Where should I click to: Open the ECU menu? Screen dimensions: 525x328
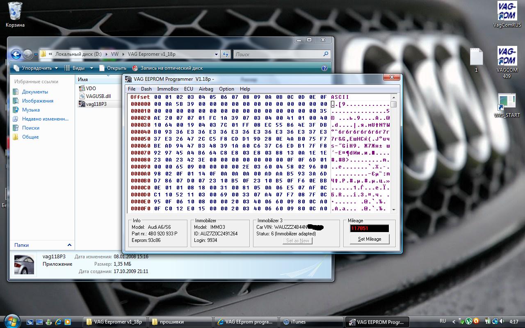[x=189, y=89]
